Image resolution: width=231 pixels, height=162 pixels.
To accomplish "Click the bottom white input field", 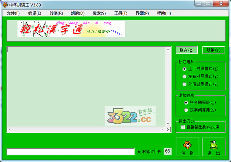I will (71, 152).
